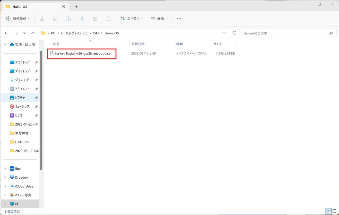Click the Copy icon in toolbar
The width and height of the screenshot is (339, 215).
pos(55,19)
